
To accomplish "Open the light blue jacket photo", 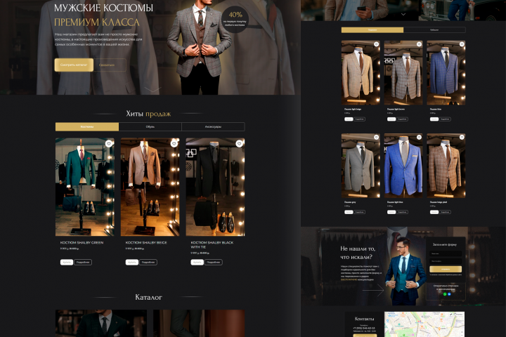I will point(403,166).
